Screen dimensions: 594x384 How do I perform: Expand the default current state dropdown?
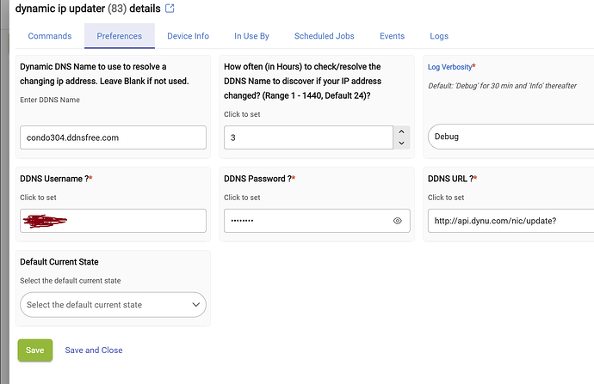113,305
